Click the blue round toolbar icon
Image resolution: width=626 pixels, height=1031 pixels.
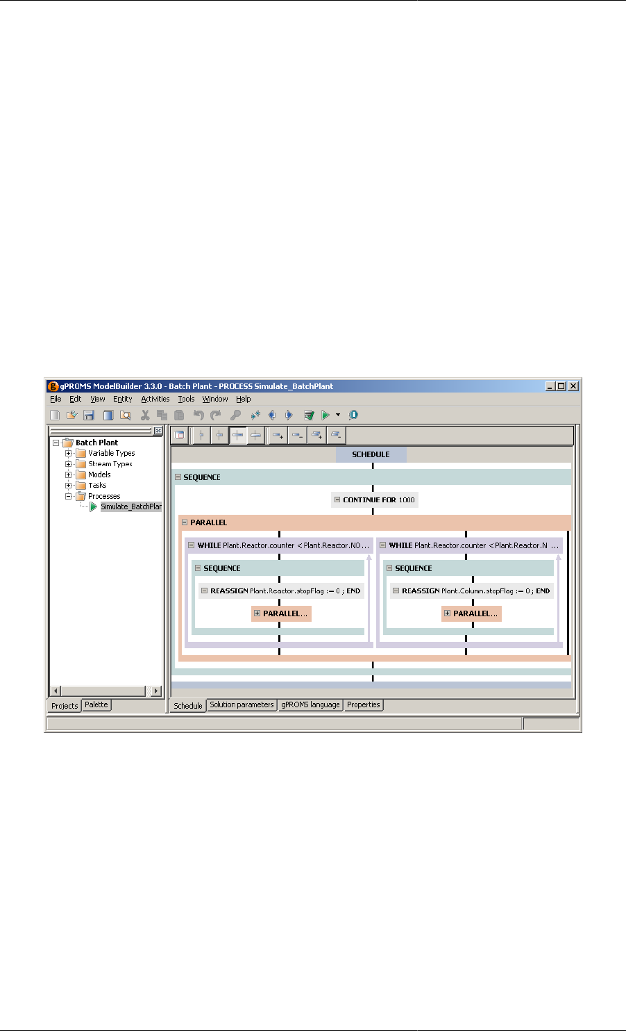353,415
